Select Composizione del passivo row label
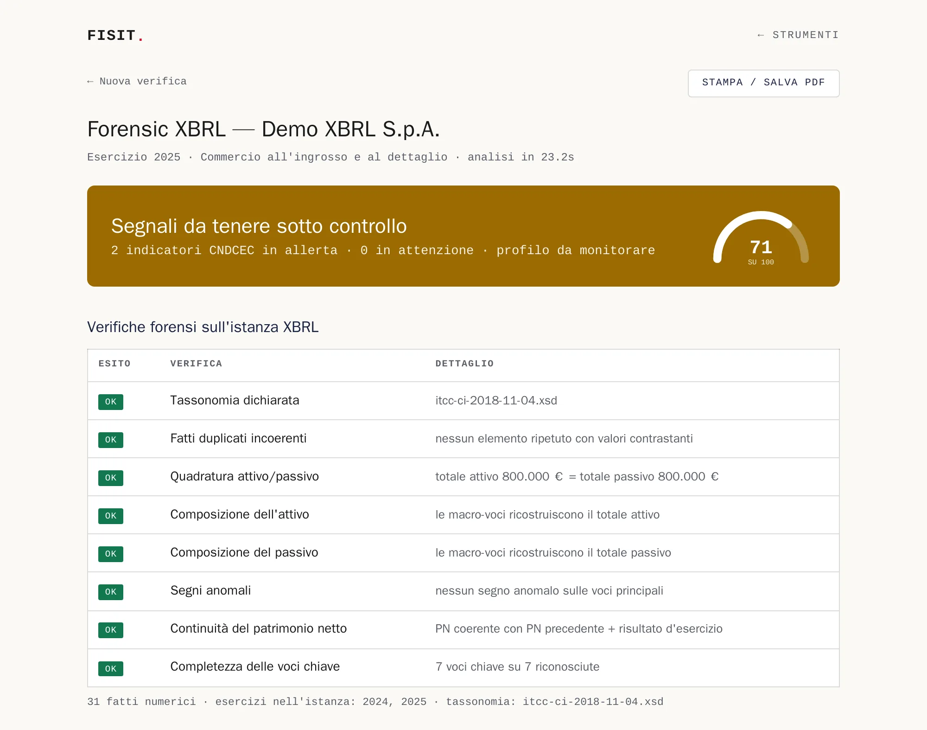927x730 pixels. [244, 552]
